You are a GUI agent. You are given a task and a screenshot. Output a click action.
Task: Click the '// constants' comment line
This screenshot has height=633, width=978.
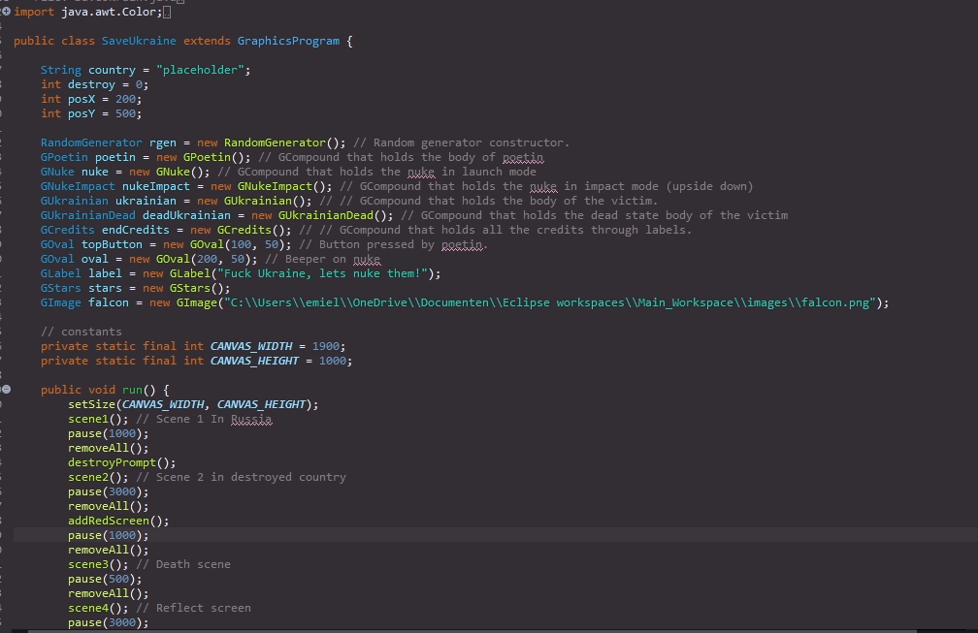tap(81, 332)
